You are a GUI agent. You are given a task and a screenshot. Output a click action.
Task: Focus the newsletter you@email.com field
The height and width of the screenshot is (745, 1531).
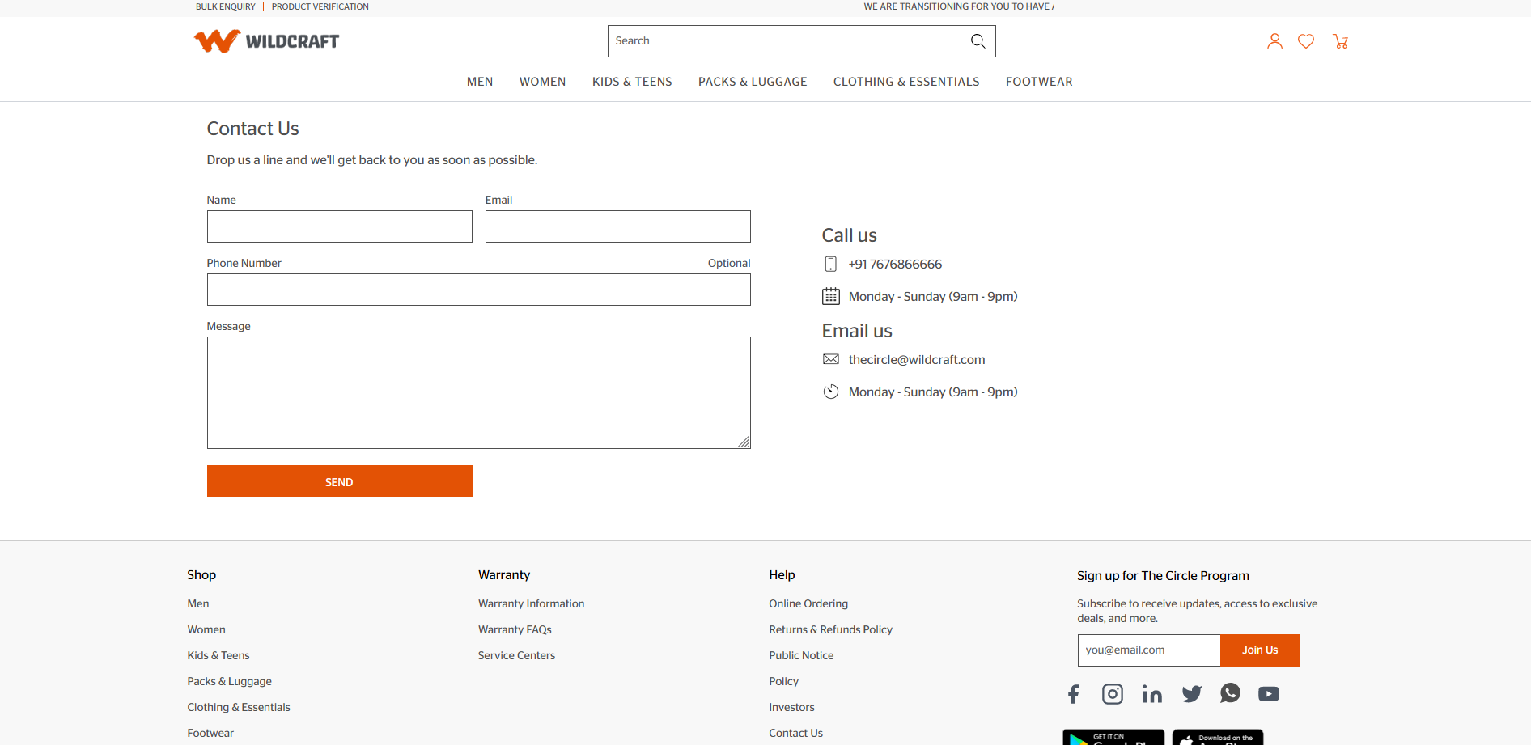pos(1149,650)
